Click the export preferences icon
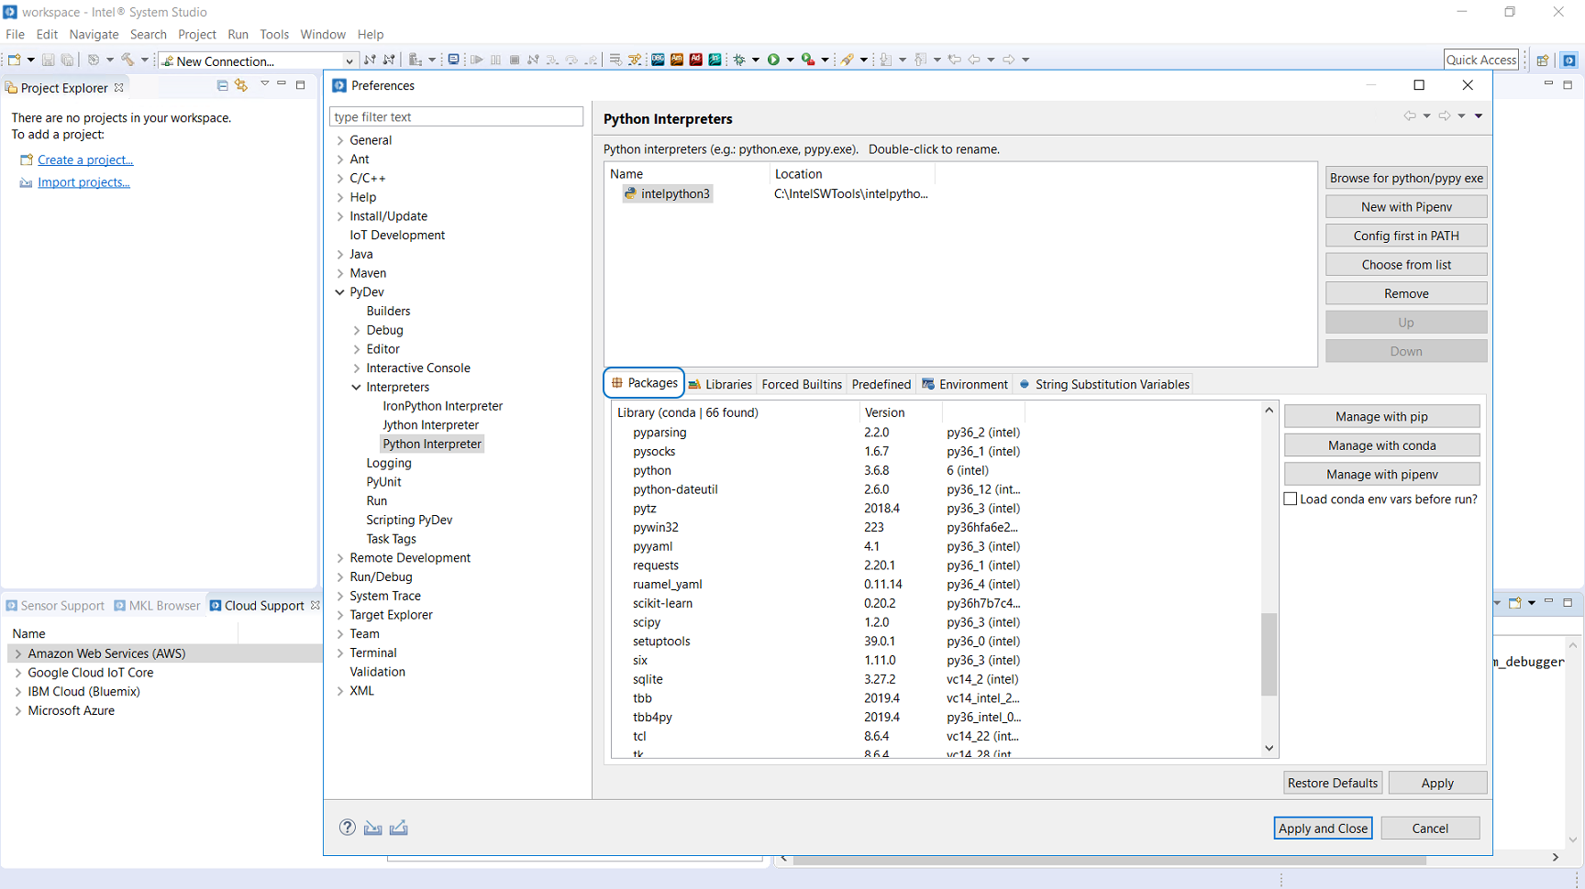This screenshot has height=889, width=1585. click(398, 828)
